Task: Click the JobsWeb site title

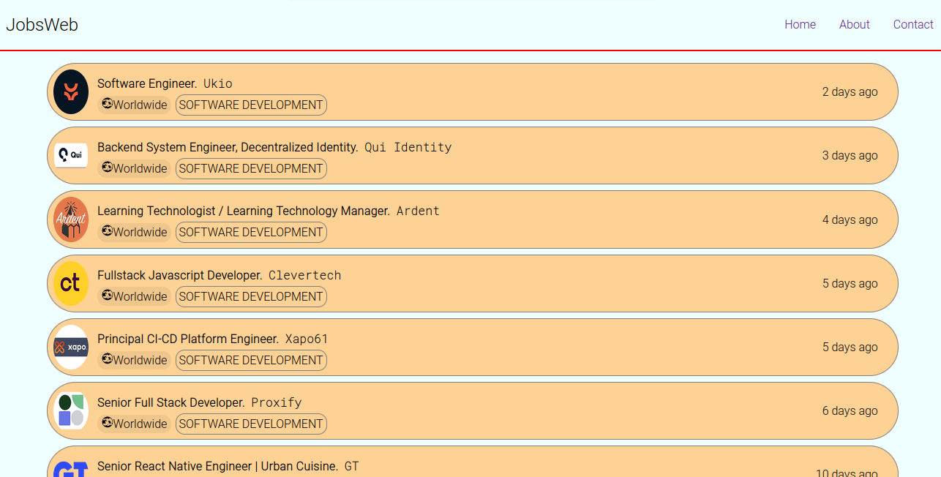Action: point(42,25)
